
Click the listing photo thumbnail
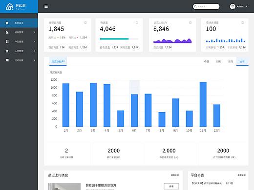64,187
